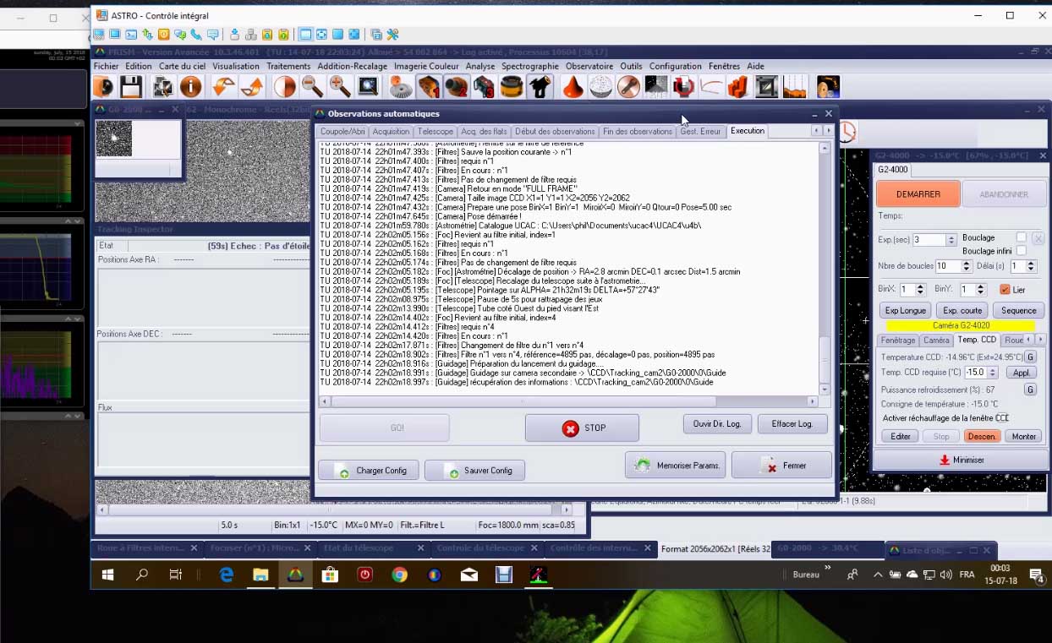Uncheck the Lier binning checkbox
Screen dimensions: 1052x643
tap(1005, 289)
